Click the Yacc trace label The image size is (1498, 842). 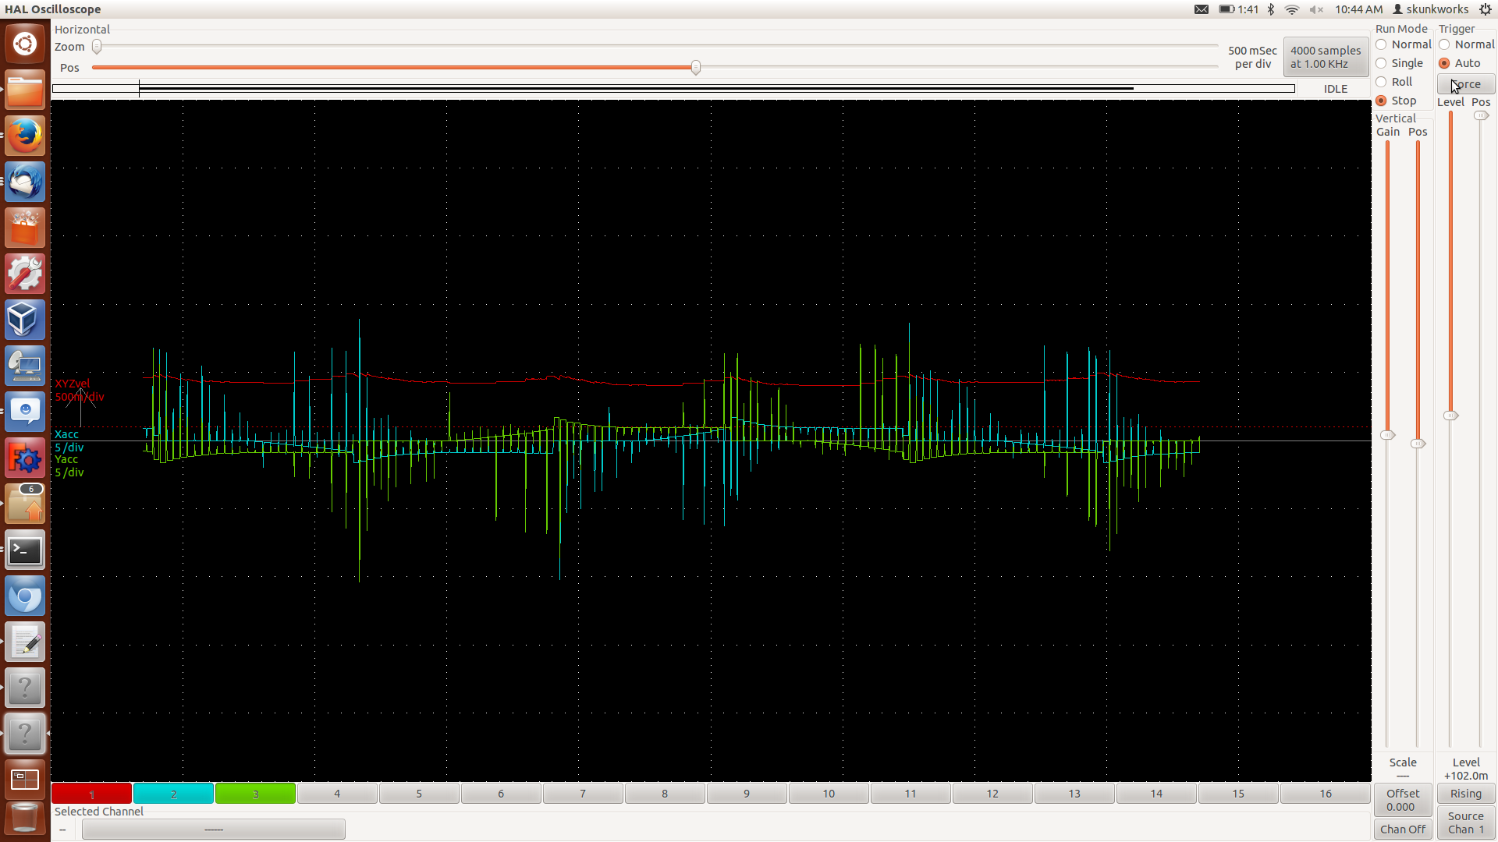tap(66, 459)
